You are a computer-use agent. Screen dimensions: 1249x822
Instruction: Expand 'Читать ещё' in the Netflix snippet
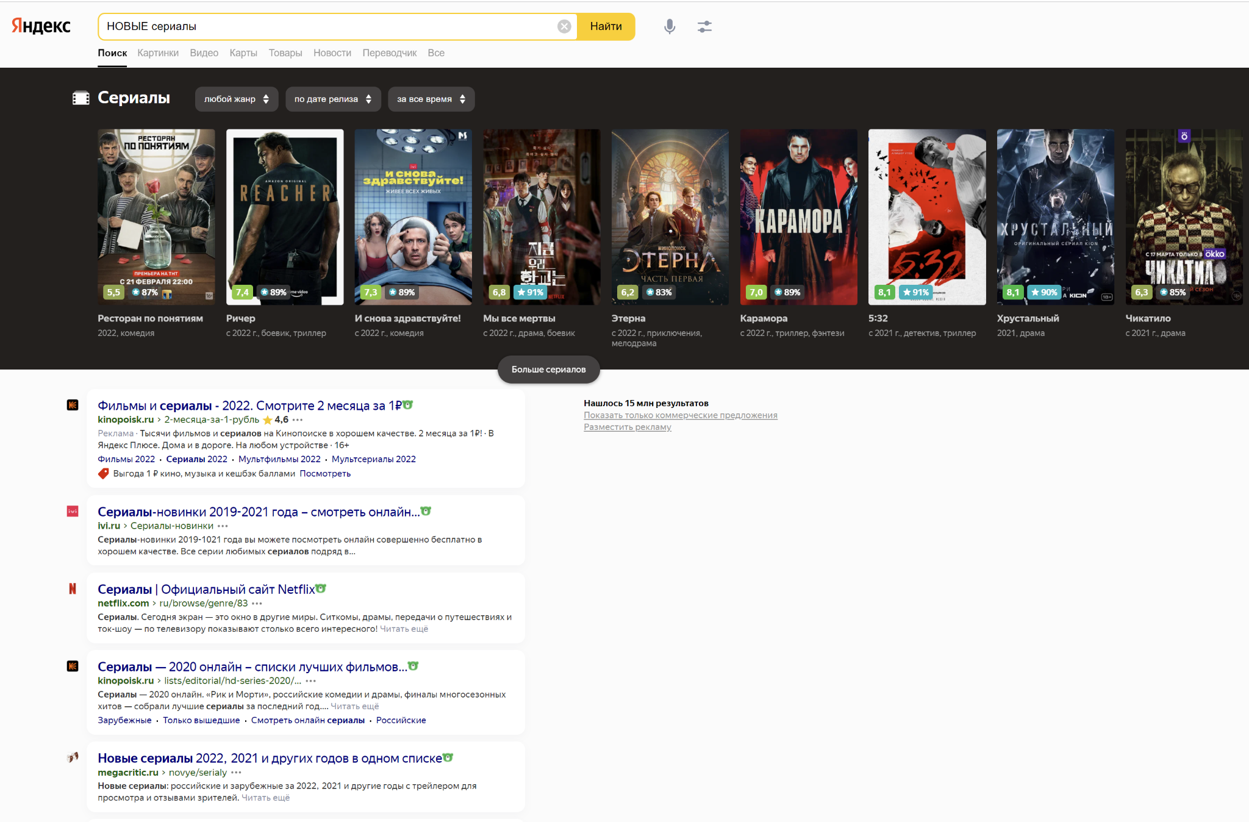[x=404, y=629]
